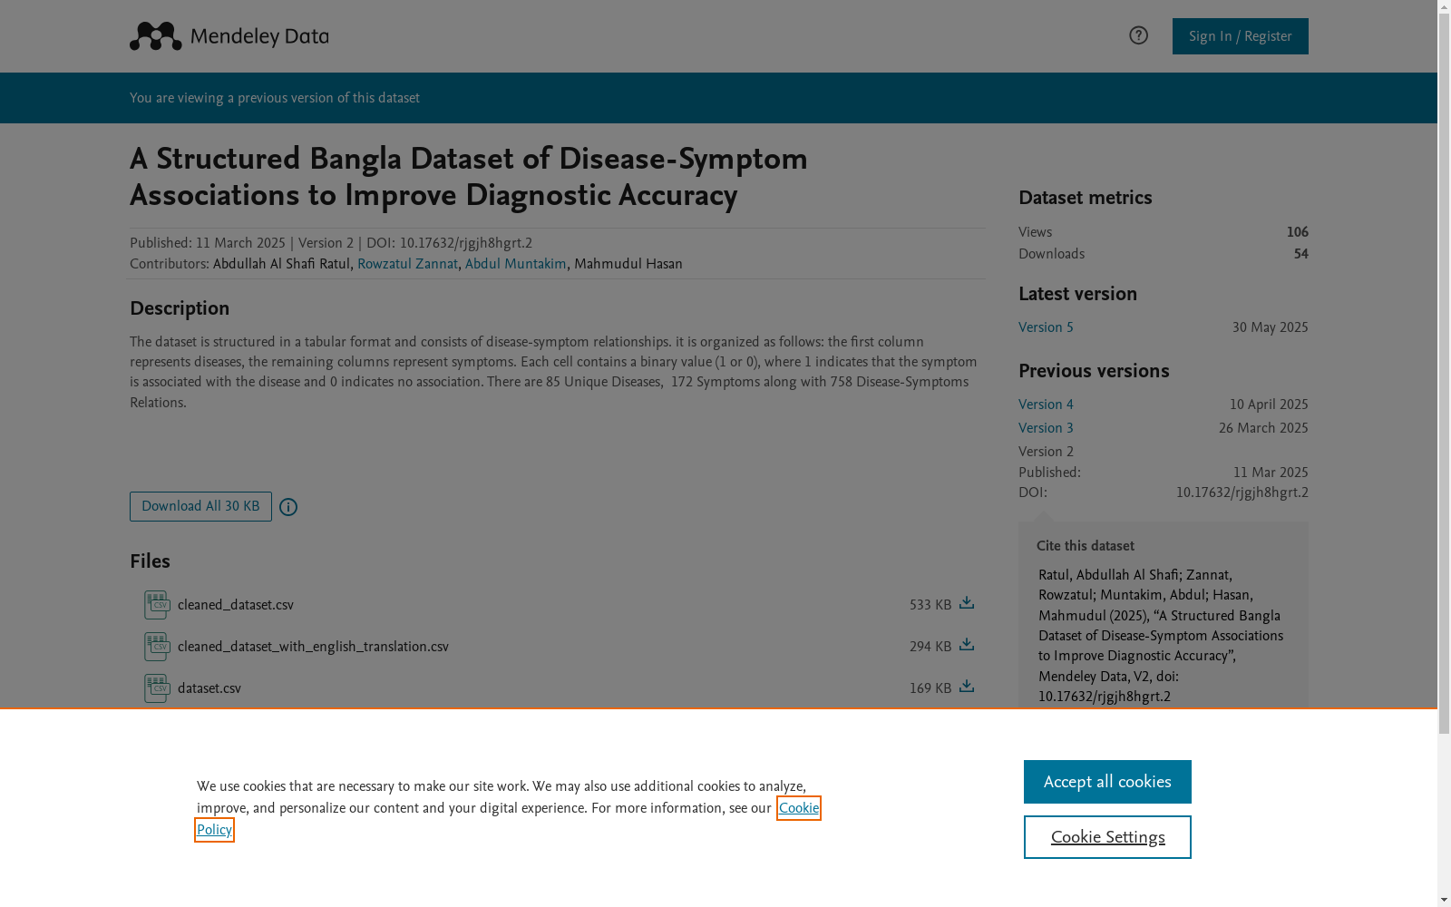
Task: Accept all cookies
Action: (x=1107, y=782)
